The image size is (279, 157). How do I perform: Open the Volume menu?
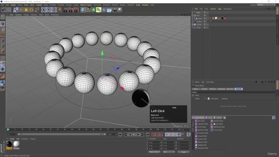(39, 5)
